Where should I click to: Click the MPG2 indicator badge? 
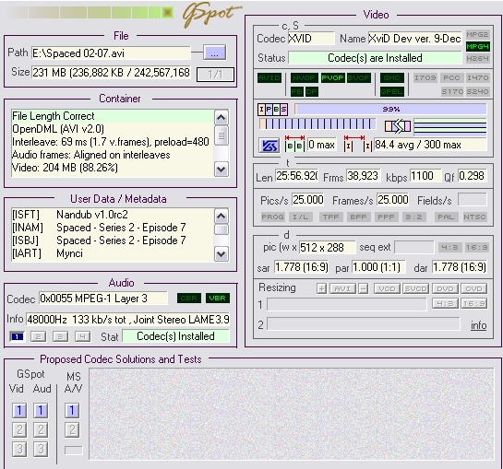click(x=478, y=35)
